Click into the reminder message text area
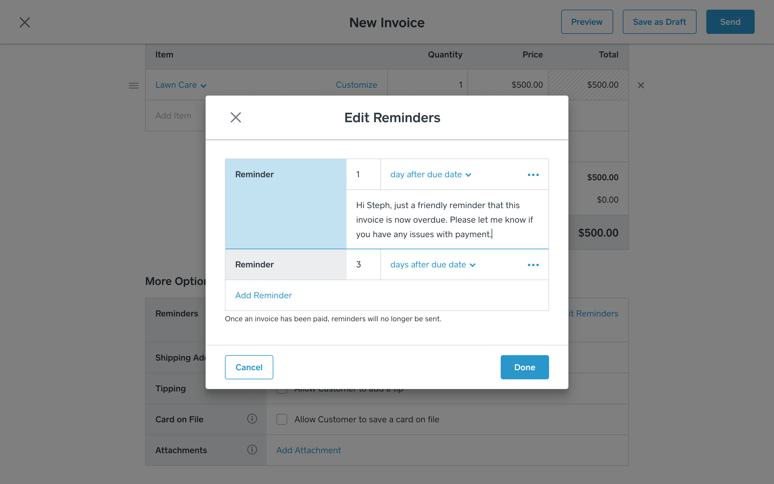Image resolution: width=774 pixels, height=484 pixels. click(x=447, y=220)
